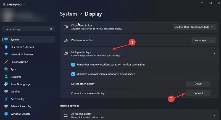Image resolution: width=221 pixels, height=120 pixels.
Task: Open System settings category
Action: click(29, 39)
